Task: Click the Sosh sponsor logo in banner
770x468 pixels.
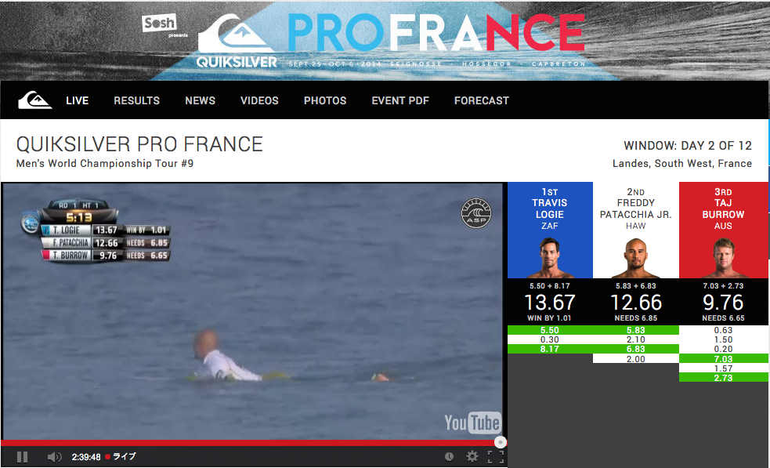Action: pyautogui.click(x=159, y=23)
